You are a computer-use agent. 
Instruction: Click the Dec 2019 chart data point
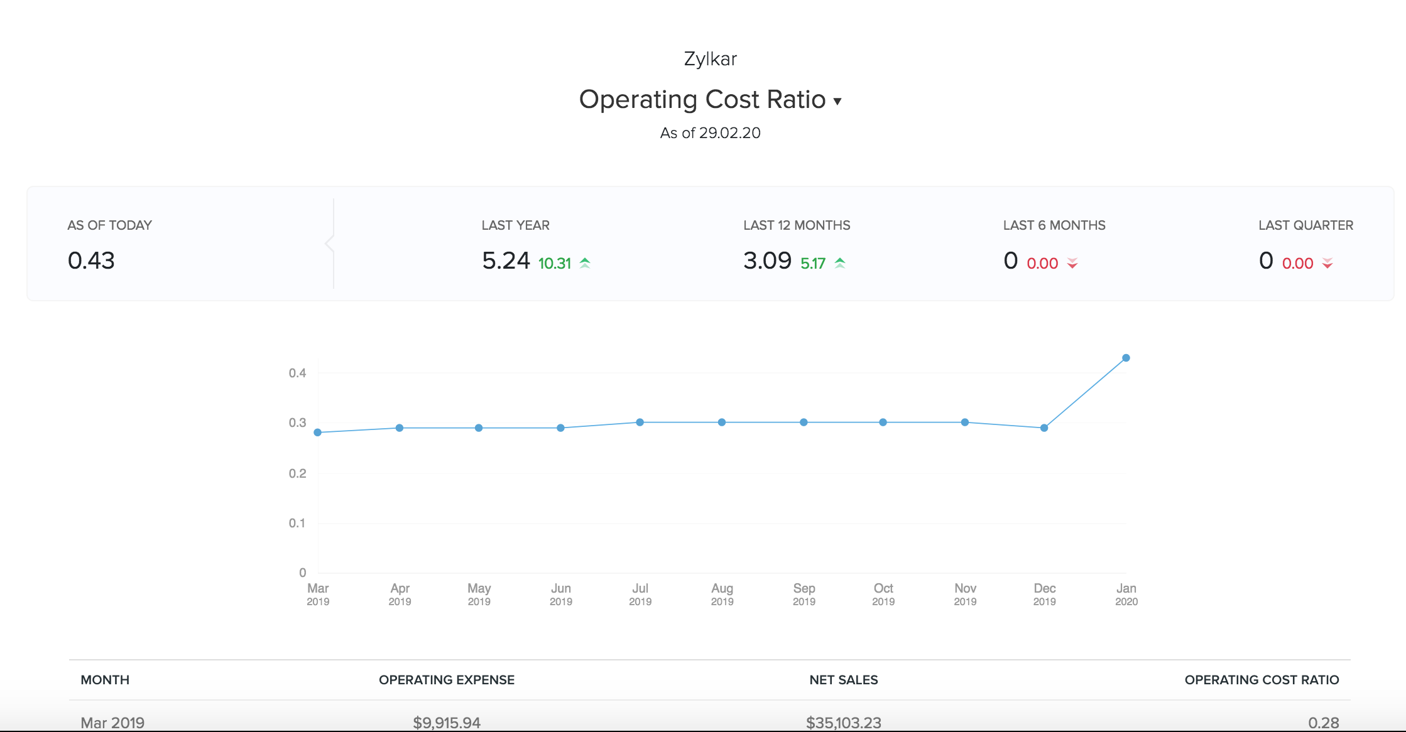[x=1044, y=428]
